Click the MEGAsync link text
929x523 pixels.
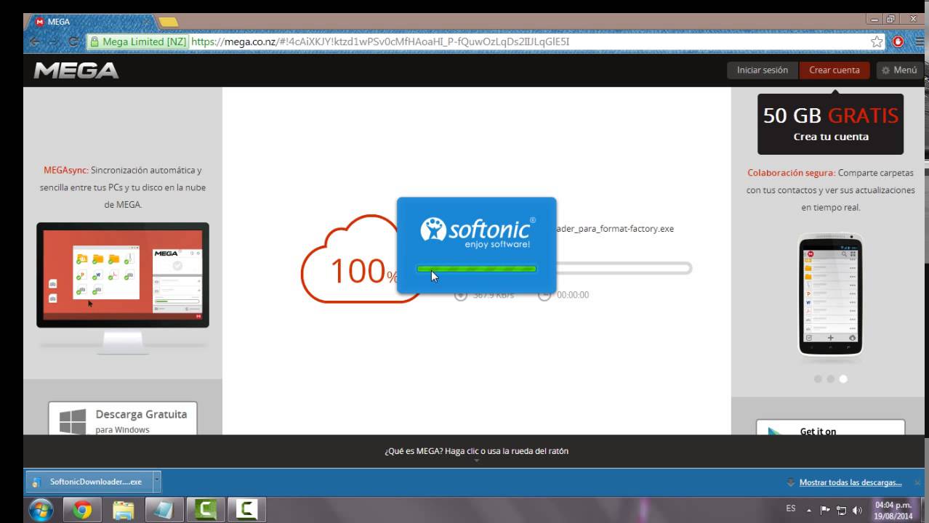pyautogui.click(x=65, y=170)
